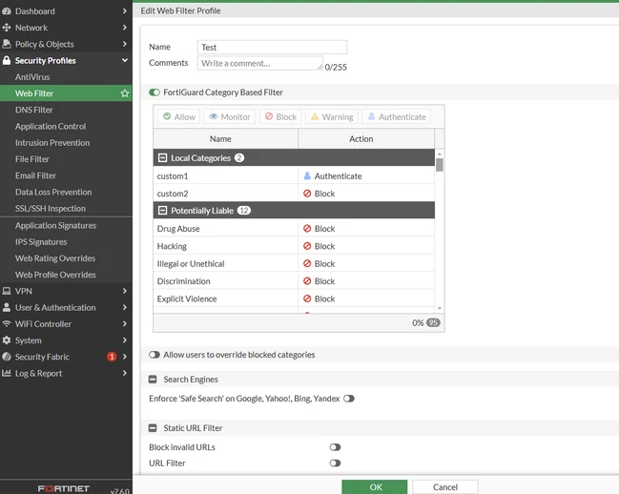Click the Security Profiles lock icon

(x=7, y=60)
